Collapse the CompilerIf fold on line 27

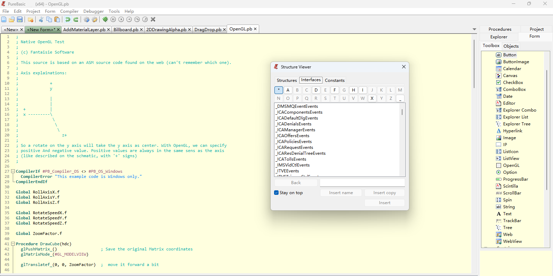pyautogui.click(x=13, y=171)
